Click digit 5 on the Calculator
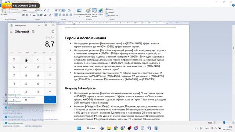The image size is (235, 132). click(x=26, y=83)
